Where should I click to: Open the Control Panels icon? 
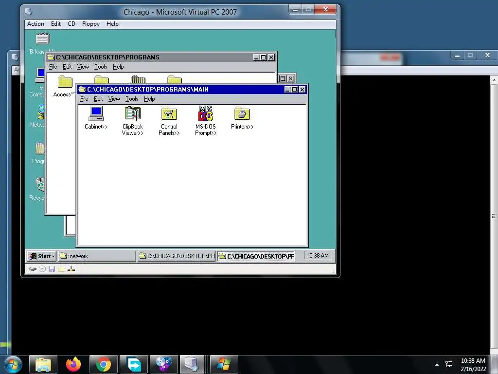coord(169,114)
